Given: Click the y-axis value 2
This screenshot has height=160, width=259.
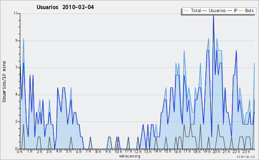Looking at the screenshot, I should point(16,122).
